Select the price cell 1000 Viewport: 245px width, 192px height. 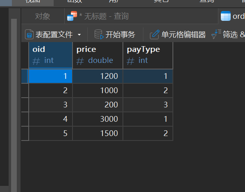(x=98, y=90)
